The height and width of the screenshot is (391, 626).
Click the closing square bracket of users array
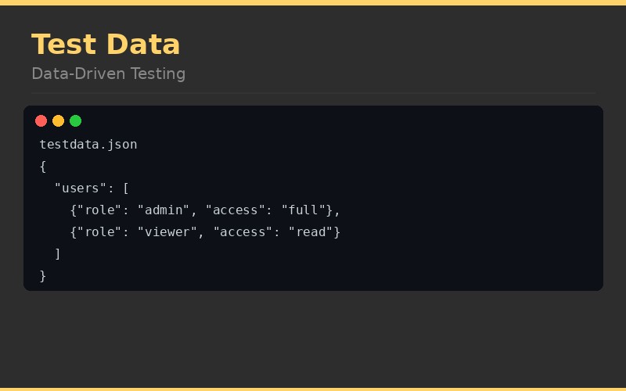pyautogui.click(x=58, y=254)
